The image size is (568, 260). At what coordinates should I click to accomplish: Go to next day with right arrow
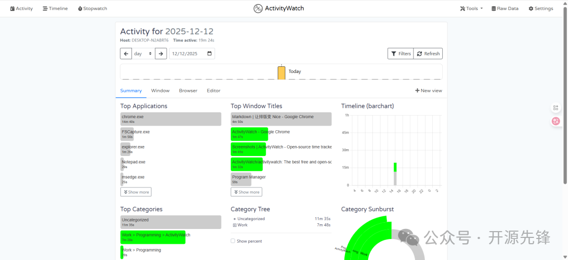coord(161,54)
